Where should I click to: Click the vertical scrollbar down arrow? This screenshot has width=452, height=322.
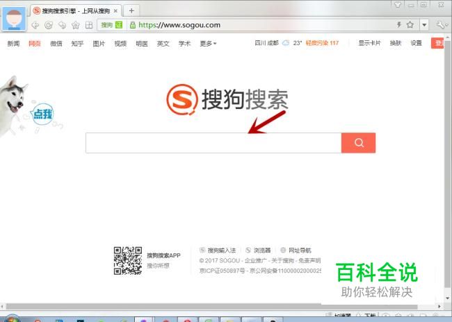(448, 298)
